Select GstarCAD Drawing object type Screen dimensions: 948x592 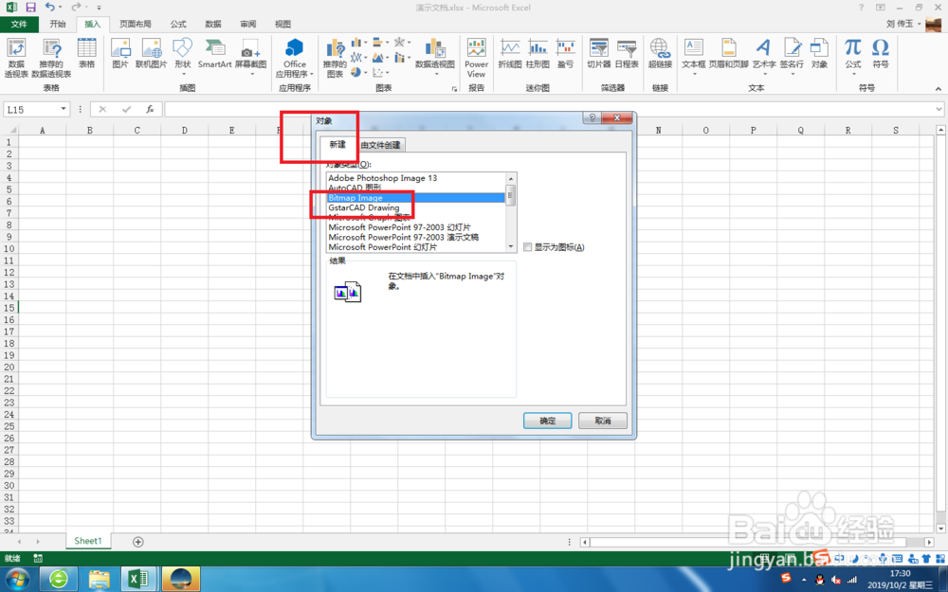(x=415, y=207)
